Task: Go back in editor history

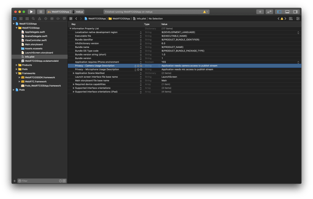Action: pos(76,18)
